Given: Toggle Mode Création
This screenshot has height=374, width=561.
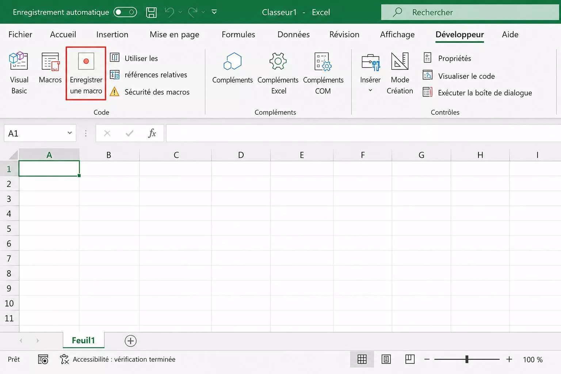Looking at the screenshot, I should [x=400, y=73].
